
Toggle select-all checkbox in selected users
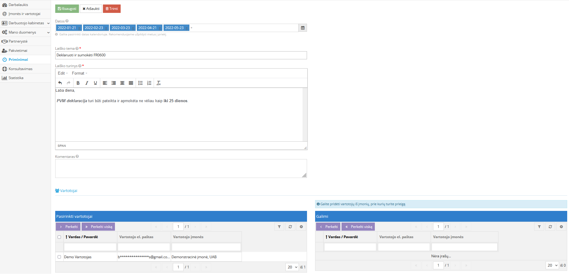tap(59, 237)
